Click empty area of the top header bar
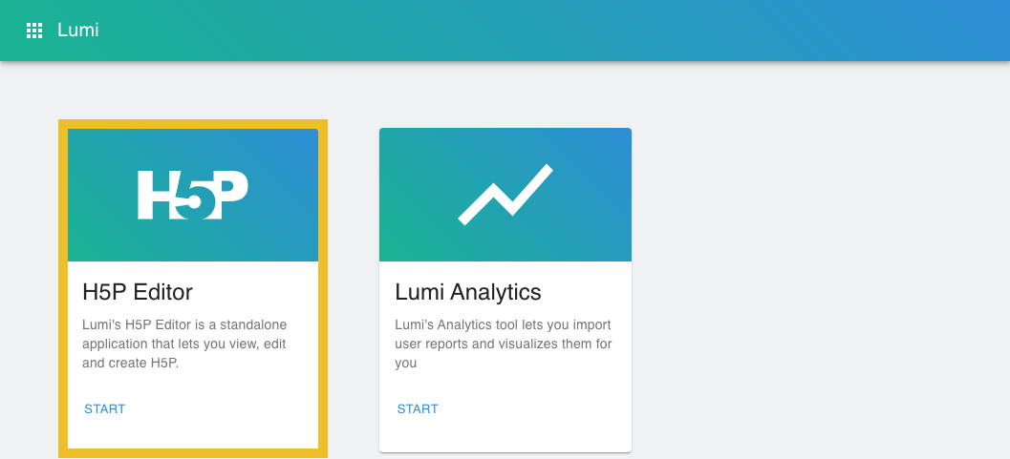1010x459 pixels. click(573, 31)
